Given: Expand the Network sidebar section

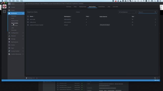Looking at the screenshot, I should (x=23, y=36).
